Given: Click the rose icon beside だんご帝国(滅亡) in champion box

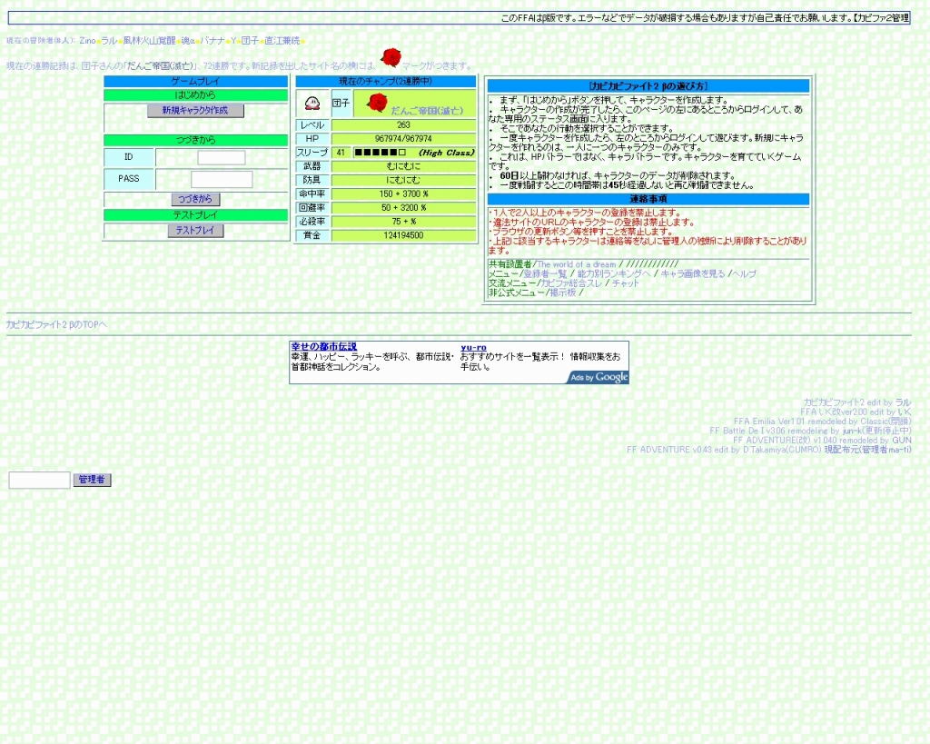Looking at the screenshot, I should [x=377, y=103].
